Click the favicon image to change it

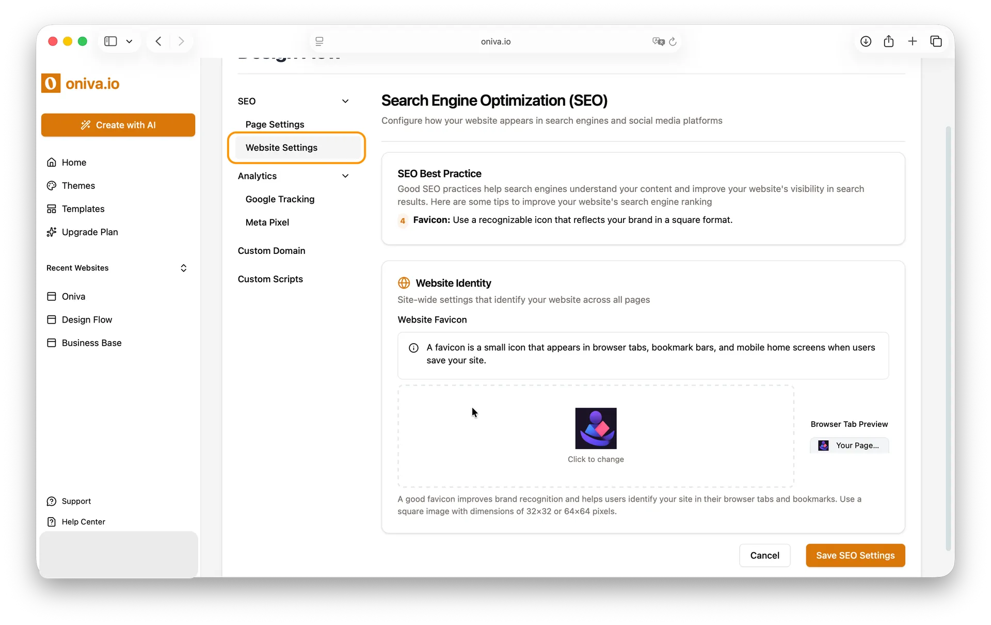596,428
